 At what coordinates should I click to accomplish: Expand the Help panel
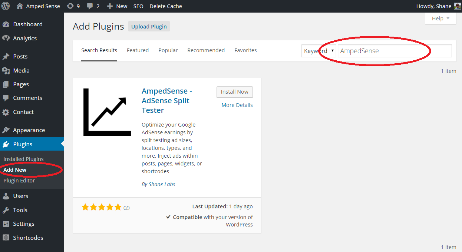[440, 19]
